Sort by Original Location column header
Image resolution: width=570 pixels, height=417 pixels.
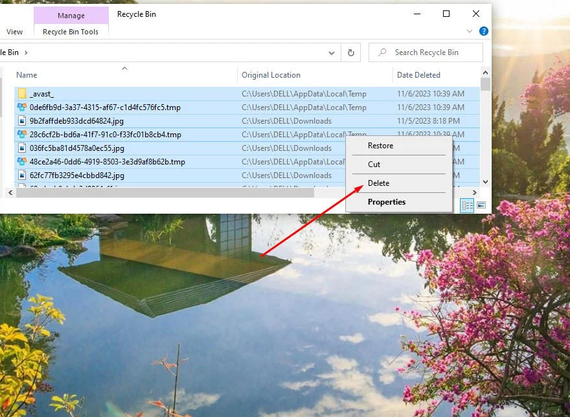point(271,75)
